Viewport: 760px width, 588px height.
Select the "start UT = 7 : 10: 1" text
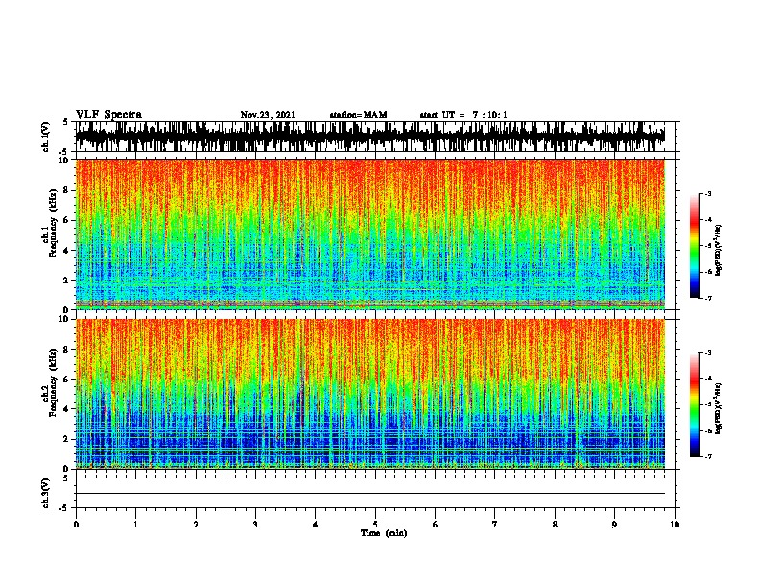463,115
